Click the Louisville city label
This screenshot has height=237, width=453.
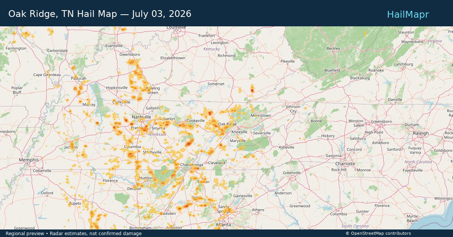176,27
